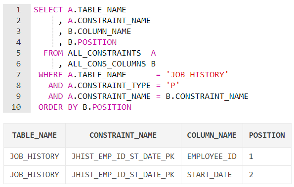
Task: Click ORDER BY on line 10
Action: [58, 107]
